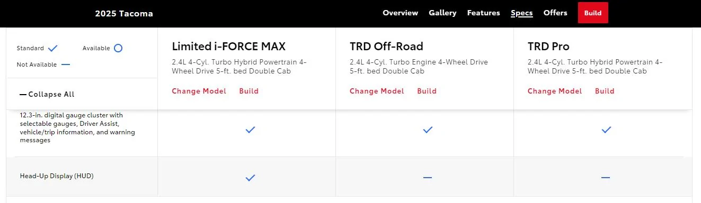This screenshot has width=701, height=203.
Task: Click the Not Available dash legend icon
Action: (x=66, y=64)
